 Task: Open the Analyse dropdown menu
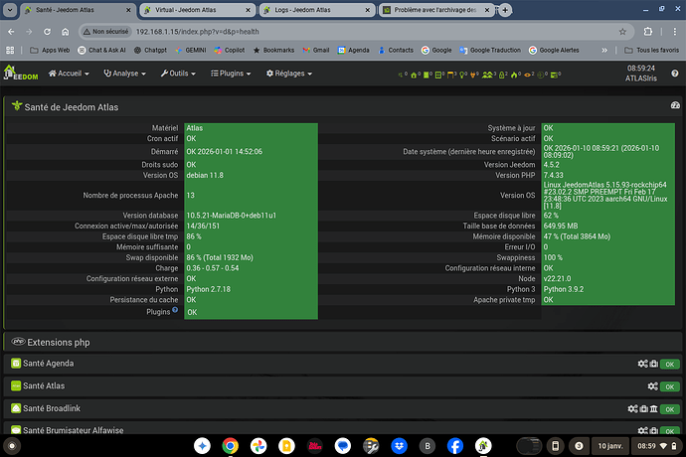(124, 74)
